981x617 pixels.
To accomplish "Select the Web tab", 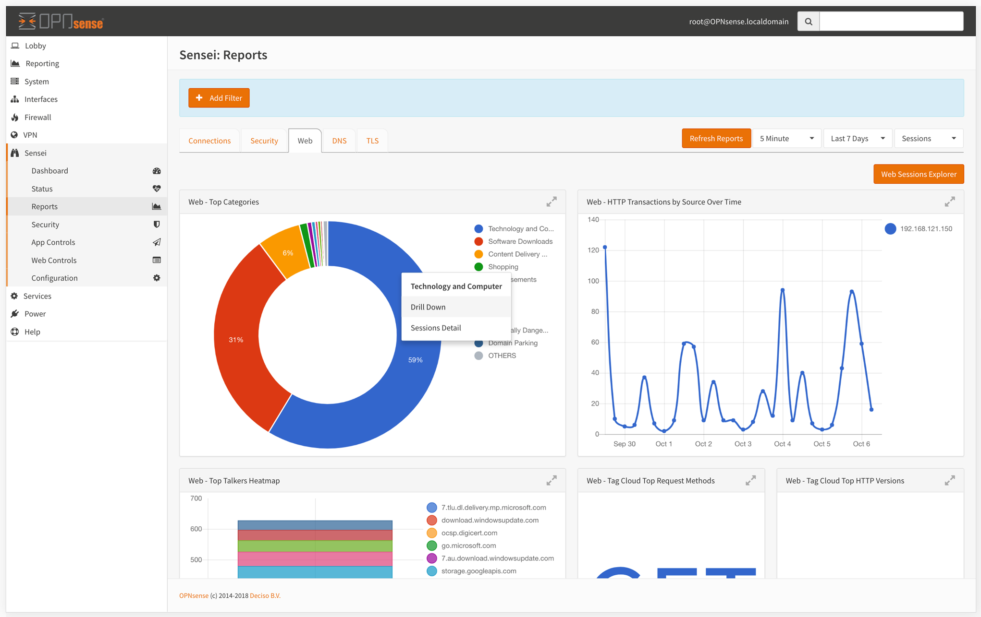I will coord(305,141).
